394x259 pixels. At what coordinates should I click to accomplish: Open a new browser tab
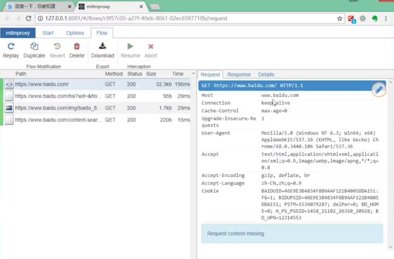[155, 7]
